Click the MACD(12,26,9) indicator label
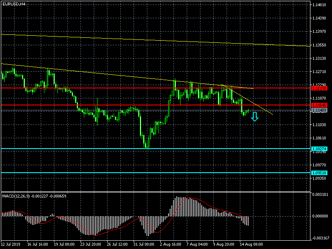 (x=34, y=196)
